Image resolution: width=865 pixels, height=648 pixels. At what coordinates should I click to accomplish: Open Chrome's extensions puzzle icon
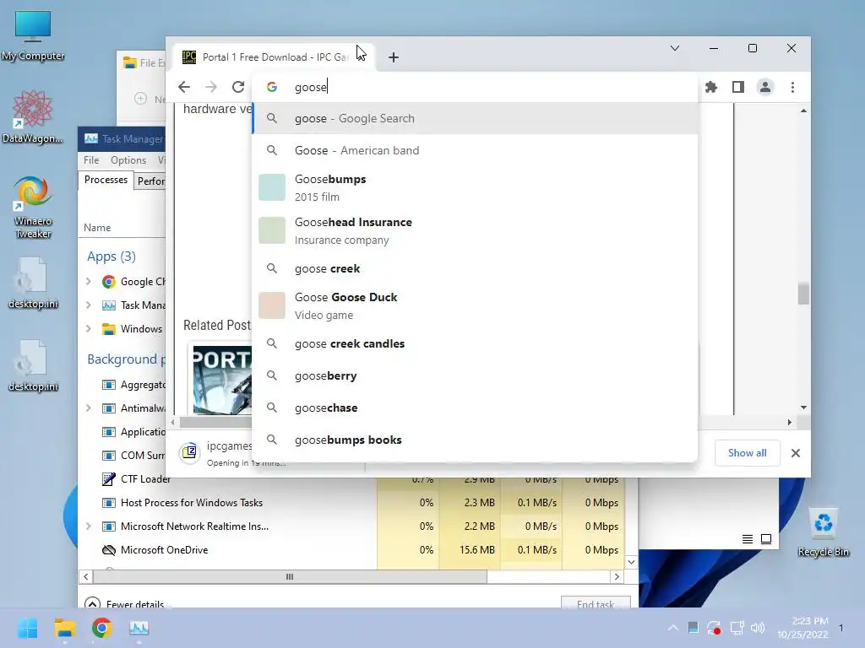click(x=711, y=87)
